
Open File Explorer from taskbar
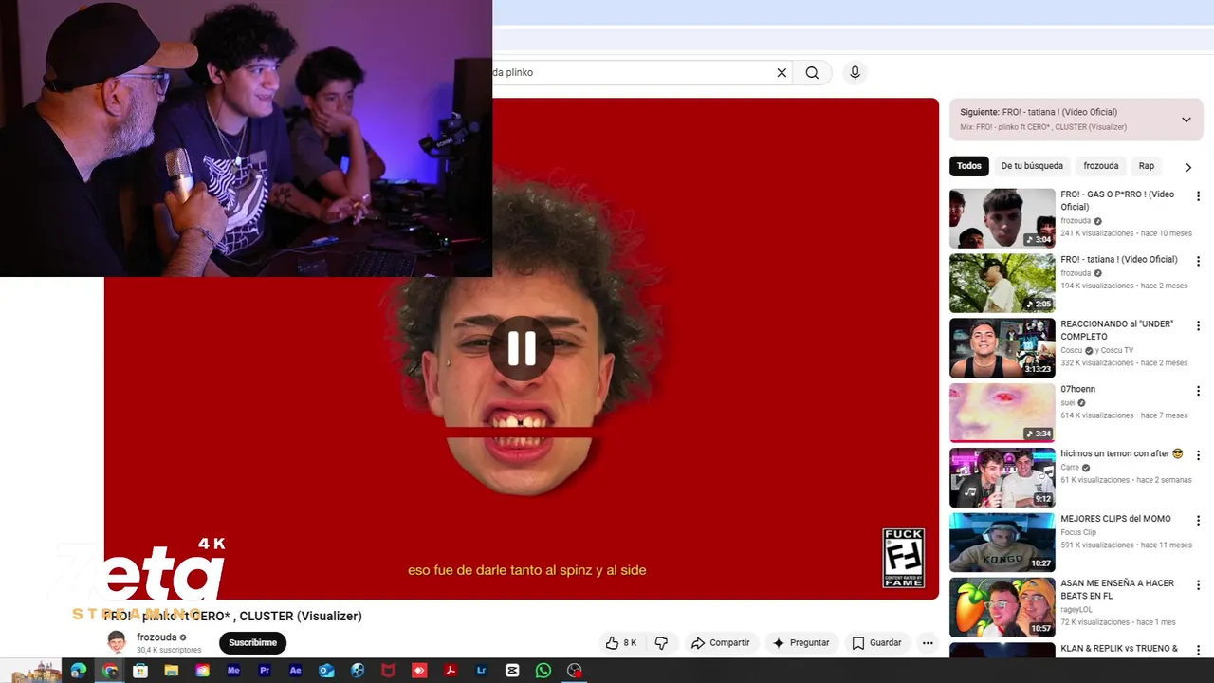(172, 671)
